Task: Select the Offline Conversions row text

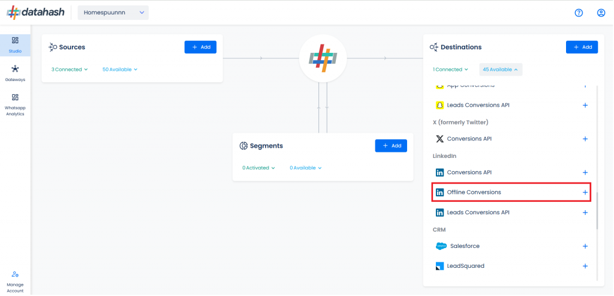Action: click(x=474, y=192)
